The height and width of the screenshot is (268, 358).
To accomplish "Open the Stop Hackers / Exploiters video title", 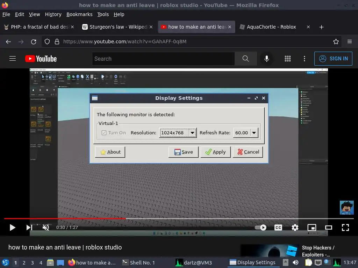I will [x=318, y=251].
